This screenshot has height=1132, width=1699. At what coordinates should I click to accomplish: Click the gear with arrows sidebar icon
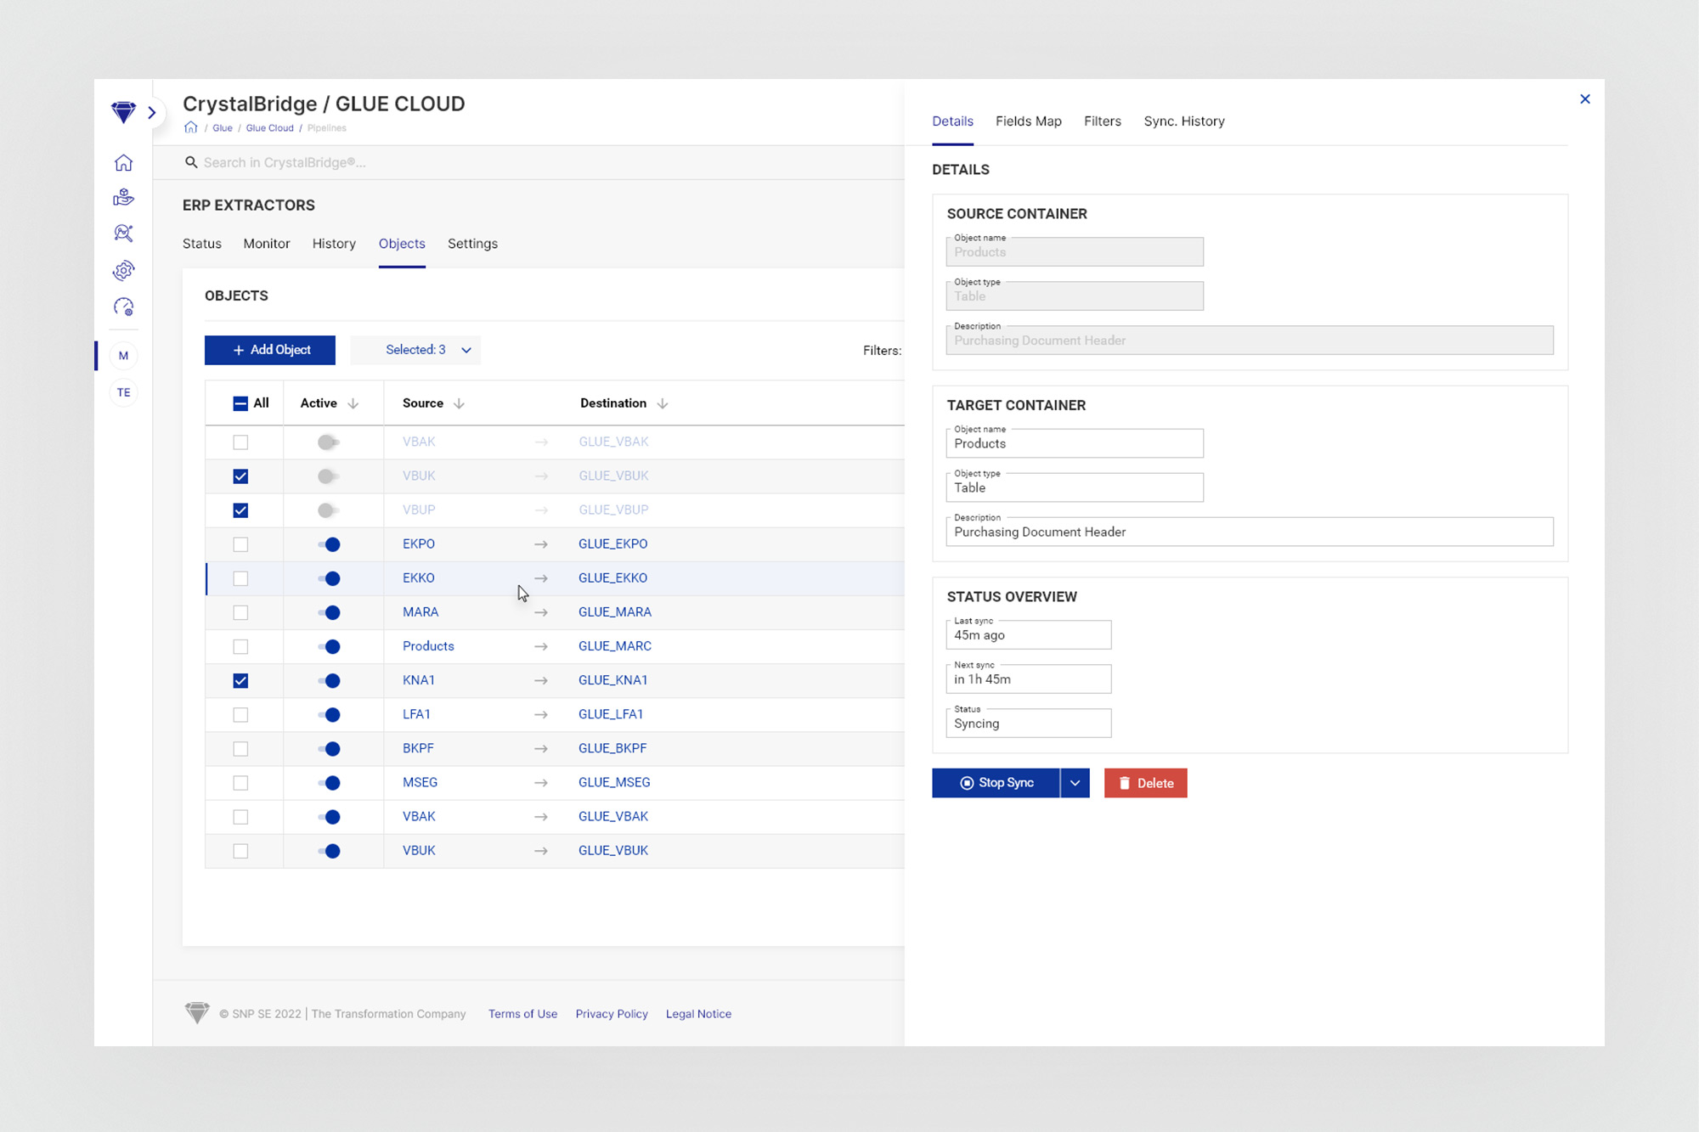point(123,270)
